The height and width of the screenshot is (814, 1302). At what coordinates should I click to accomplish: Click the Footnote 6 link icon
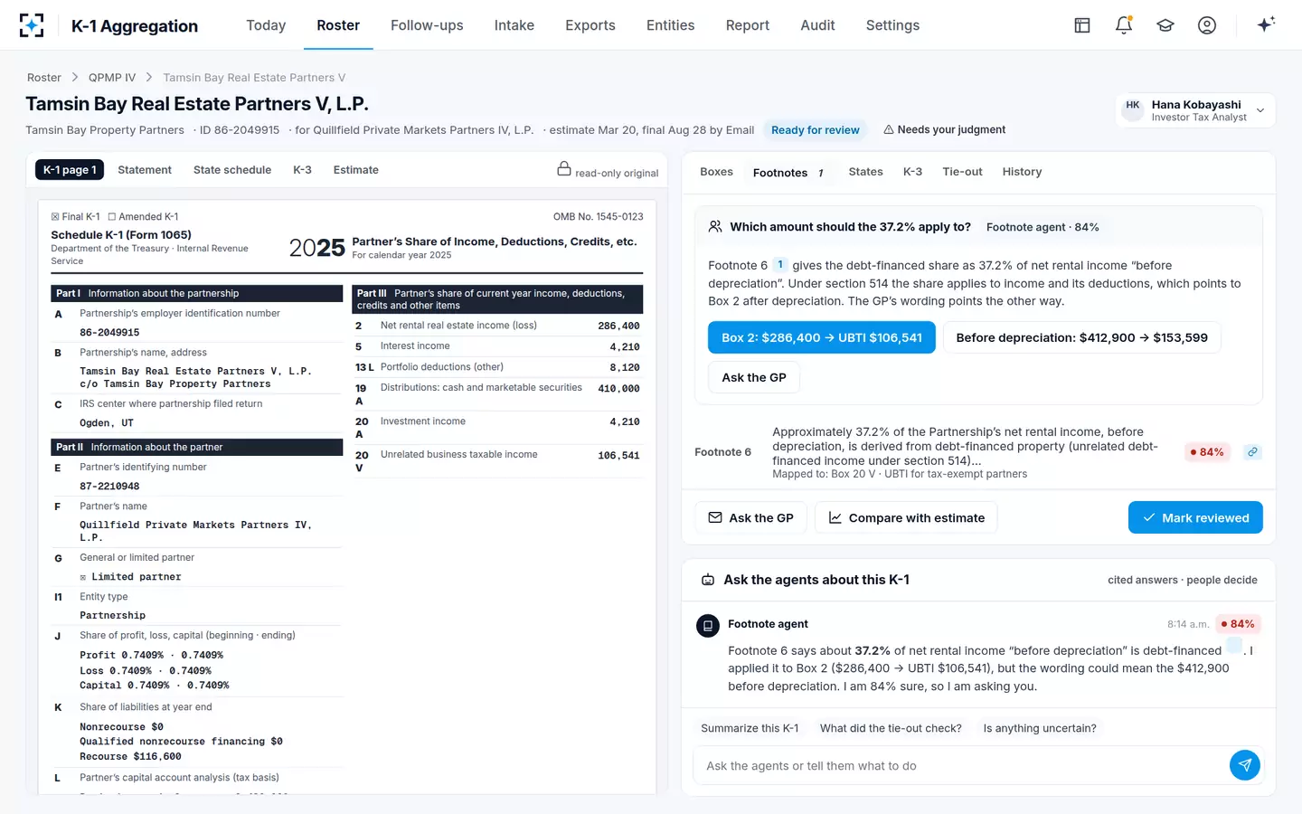pyautogui.click(x=1252, y=452)
